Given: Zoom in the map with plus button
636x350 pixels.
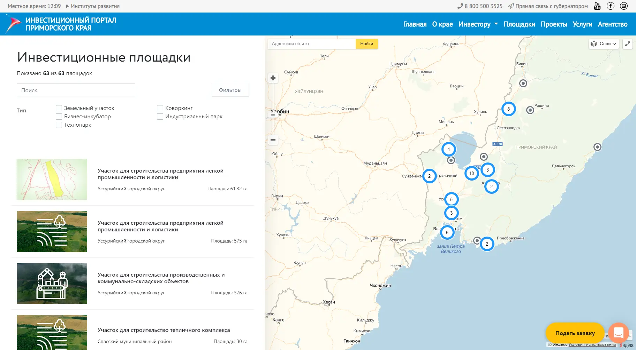Looking at the screenshot, I should tap(273, 78).
